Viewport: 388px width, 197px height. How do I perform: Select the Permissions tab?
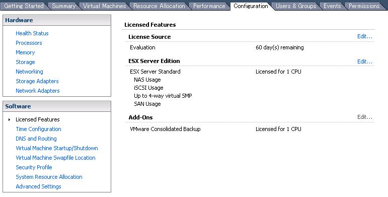(364, 6)
